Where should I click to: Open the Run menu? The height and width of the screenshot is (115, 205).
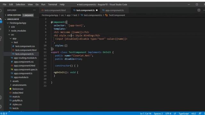tap(43, 4)
